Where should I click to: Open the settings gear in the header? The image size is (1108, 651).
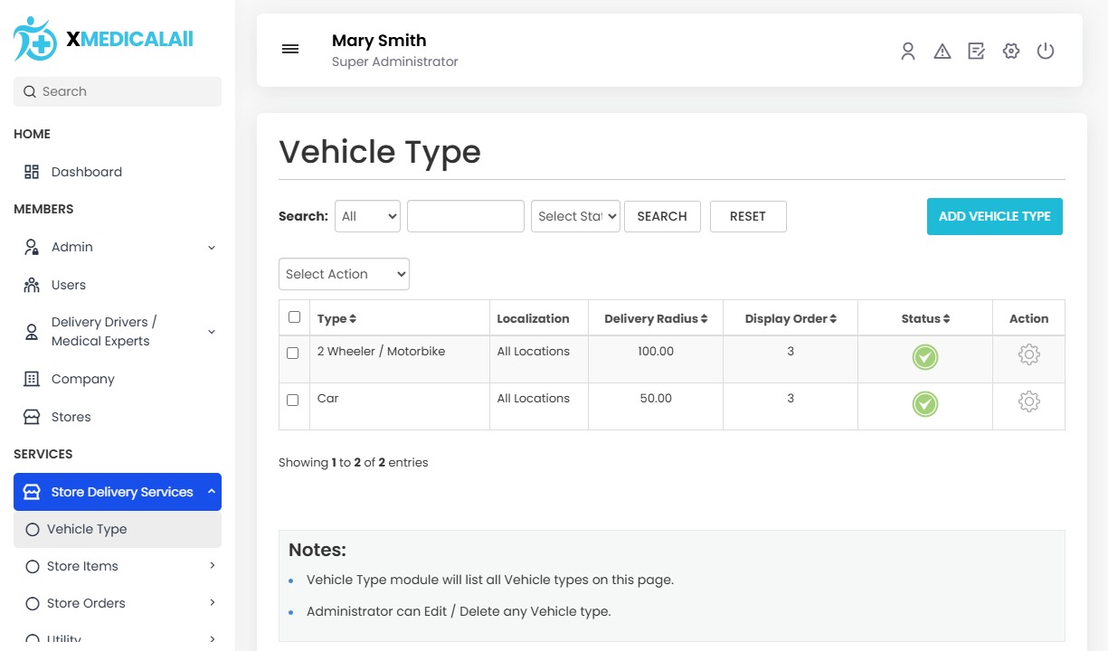(x=1010, y=52)
